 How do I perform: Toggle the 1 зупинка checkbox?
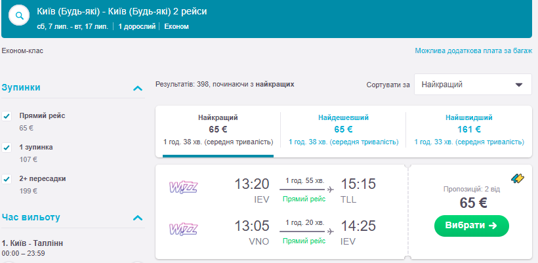pos(7,148)
